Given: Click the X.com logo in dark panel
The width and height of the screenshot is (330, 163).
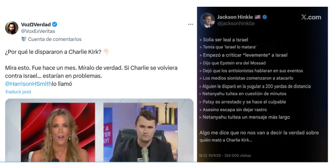Looking at the screenshot, I should pos(311,17).
